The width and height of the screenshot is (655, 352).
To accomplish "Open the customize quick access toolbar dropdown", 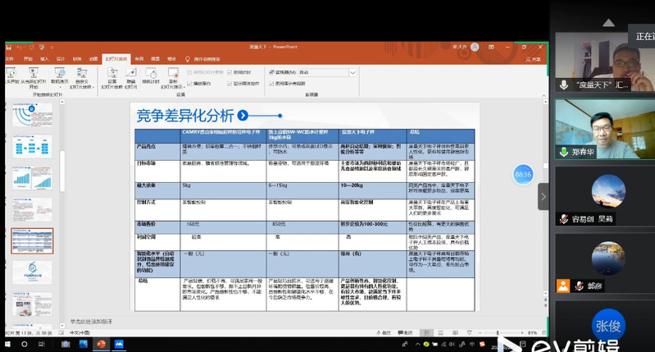I will (x=52, y=48).
